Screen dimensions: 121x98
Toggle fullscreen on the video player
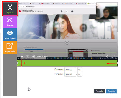point(113,56)
